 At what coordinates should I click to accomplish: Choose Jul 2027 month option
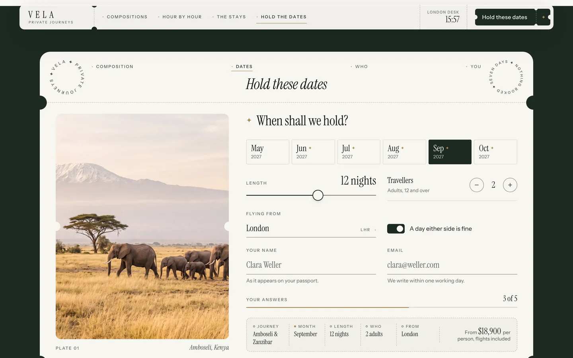pyautogui.click(x=359, y=152)
